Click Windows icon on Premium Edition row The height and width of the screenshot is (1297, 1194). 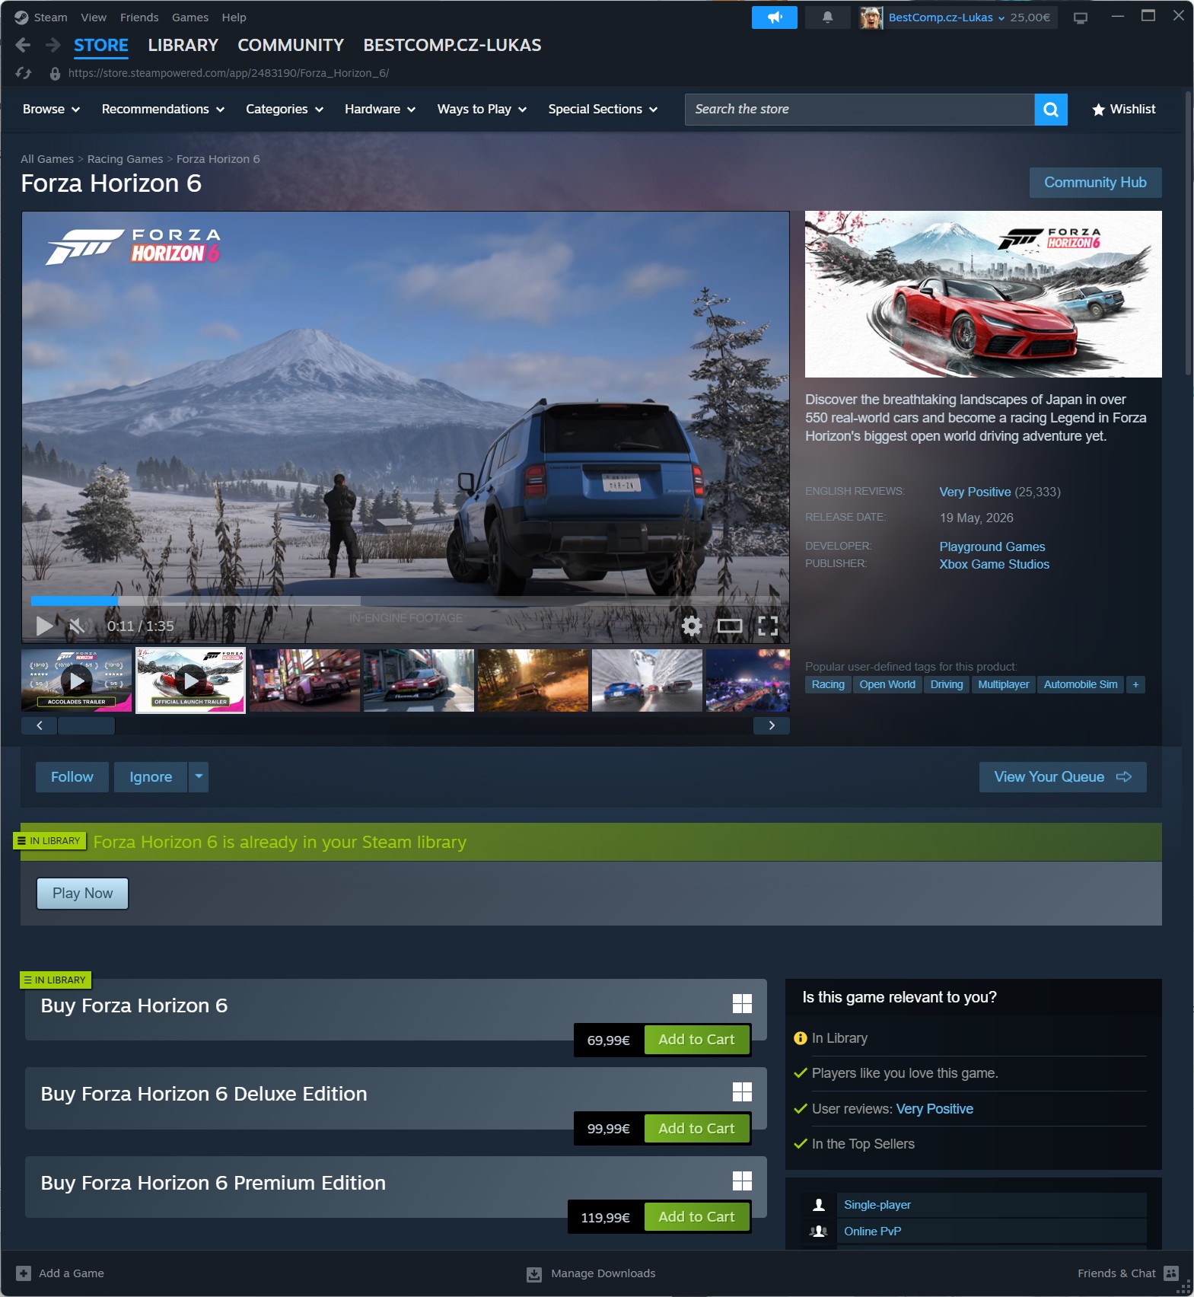coord(742,1181)
